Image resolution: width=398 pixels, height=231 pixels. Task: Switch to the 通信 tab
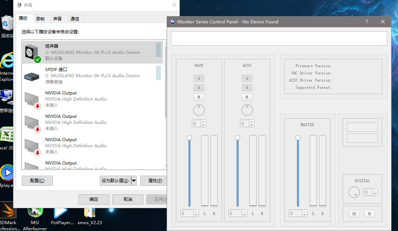pyautogui.click(x=75, y=19)
